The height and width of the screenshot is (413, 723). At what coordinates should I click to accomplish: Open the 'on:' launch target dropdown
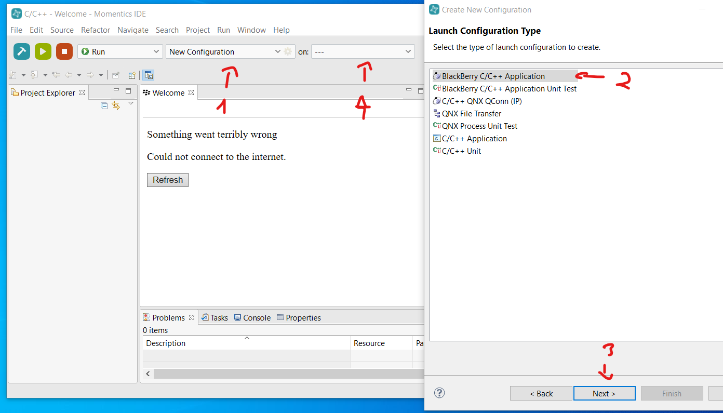pos(363,51)
